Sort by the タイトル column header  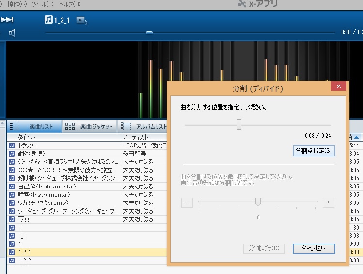pos(27,138)
